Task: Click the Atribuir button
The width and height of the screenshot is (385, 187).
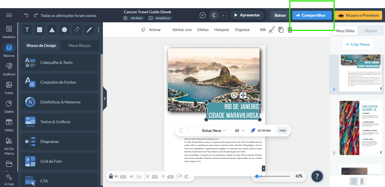Action: (x=134, y=18)
